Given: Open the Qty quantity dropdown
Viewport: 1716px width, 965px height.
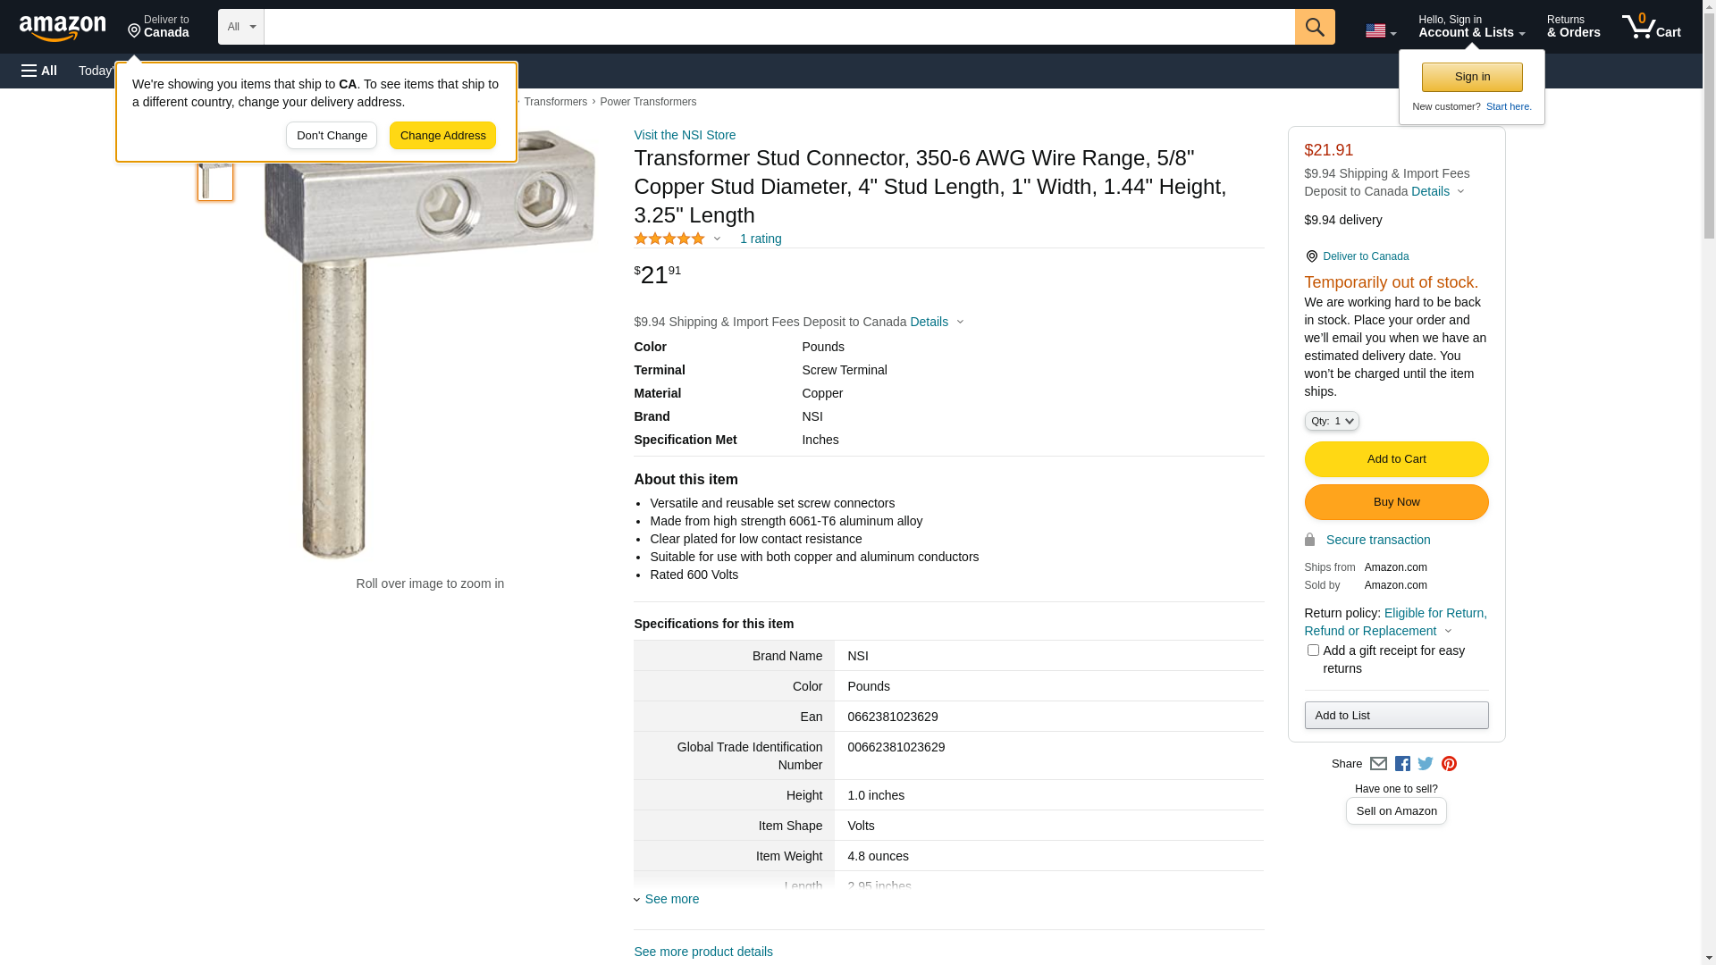Looking at the screenshot, I should click(1331, 421).
